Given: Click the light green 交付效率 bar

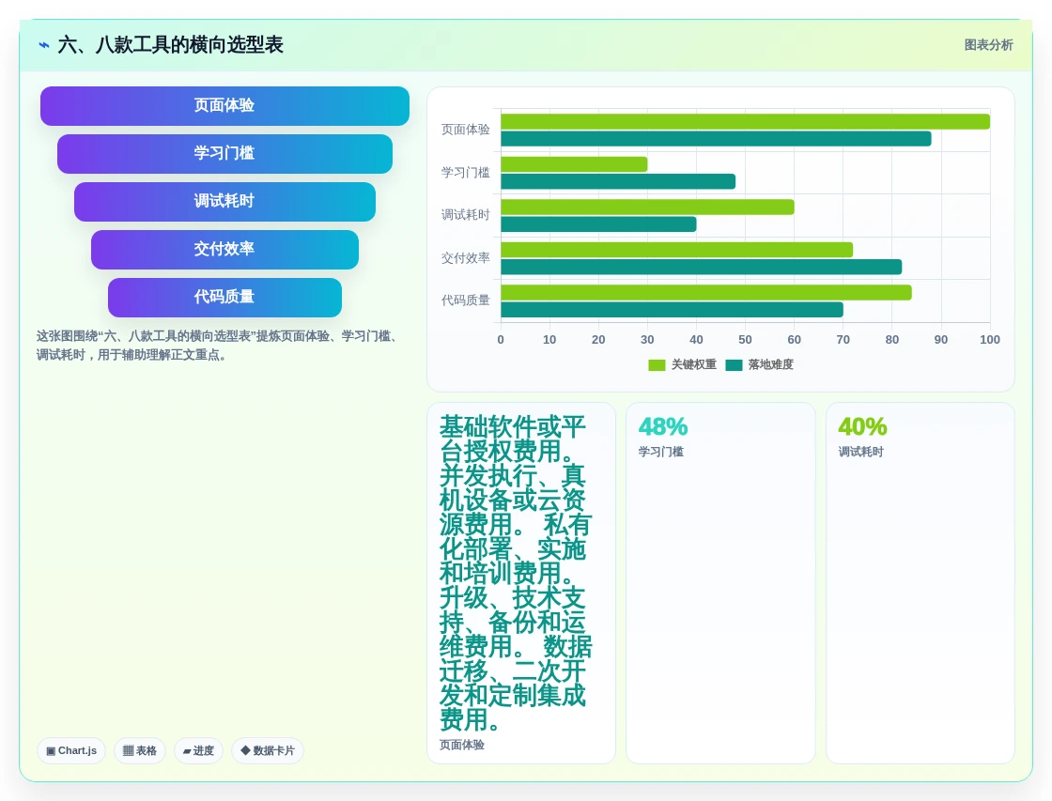Looking at the screenshot, I should 677,250.
